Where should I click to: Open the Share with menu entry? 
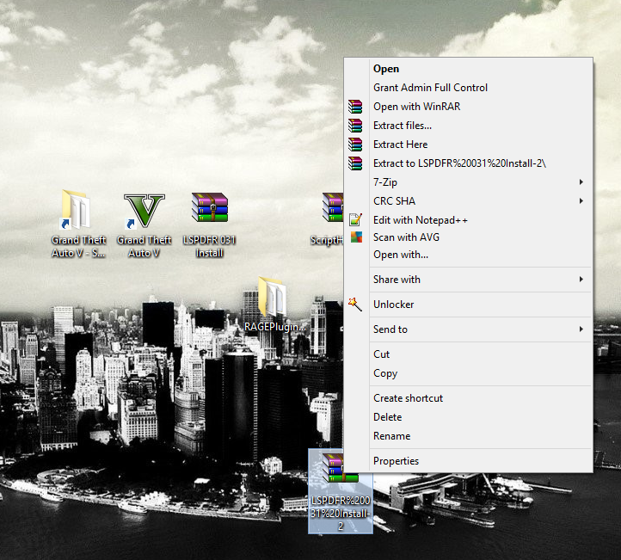(468, 280)
